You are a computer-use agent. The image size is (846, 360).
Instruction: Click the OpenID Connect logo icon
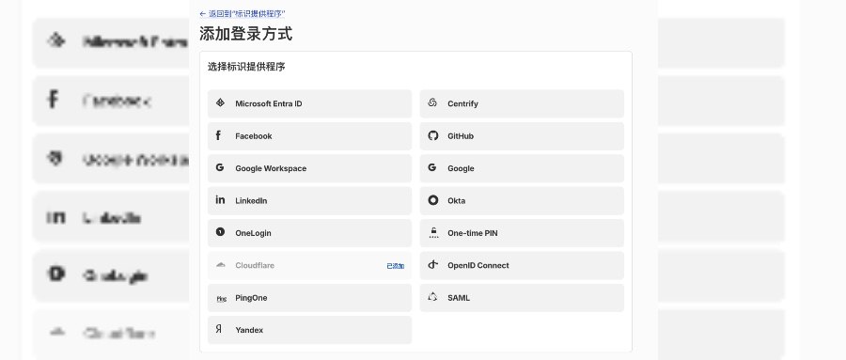[x=432, y=264]
